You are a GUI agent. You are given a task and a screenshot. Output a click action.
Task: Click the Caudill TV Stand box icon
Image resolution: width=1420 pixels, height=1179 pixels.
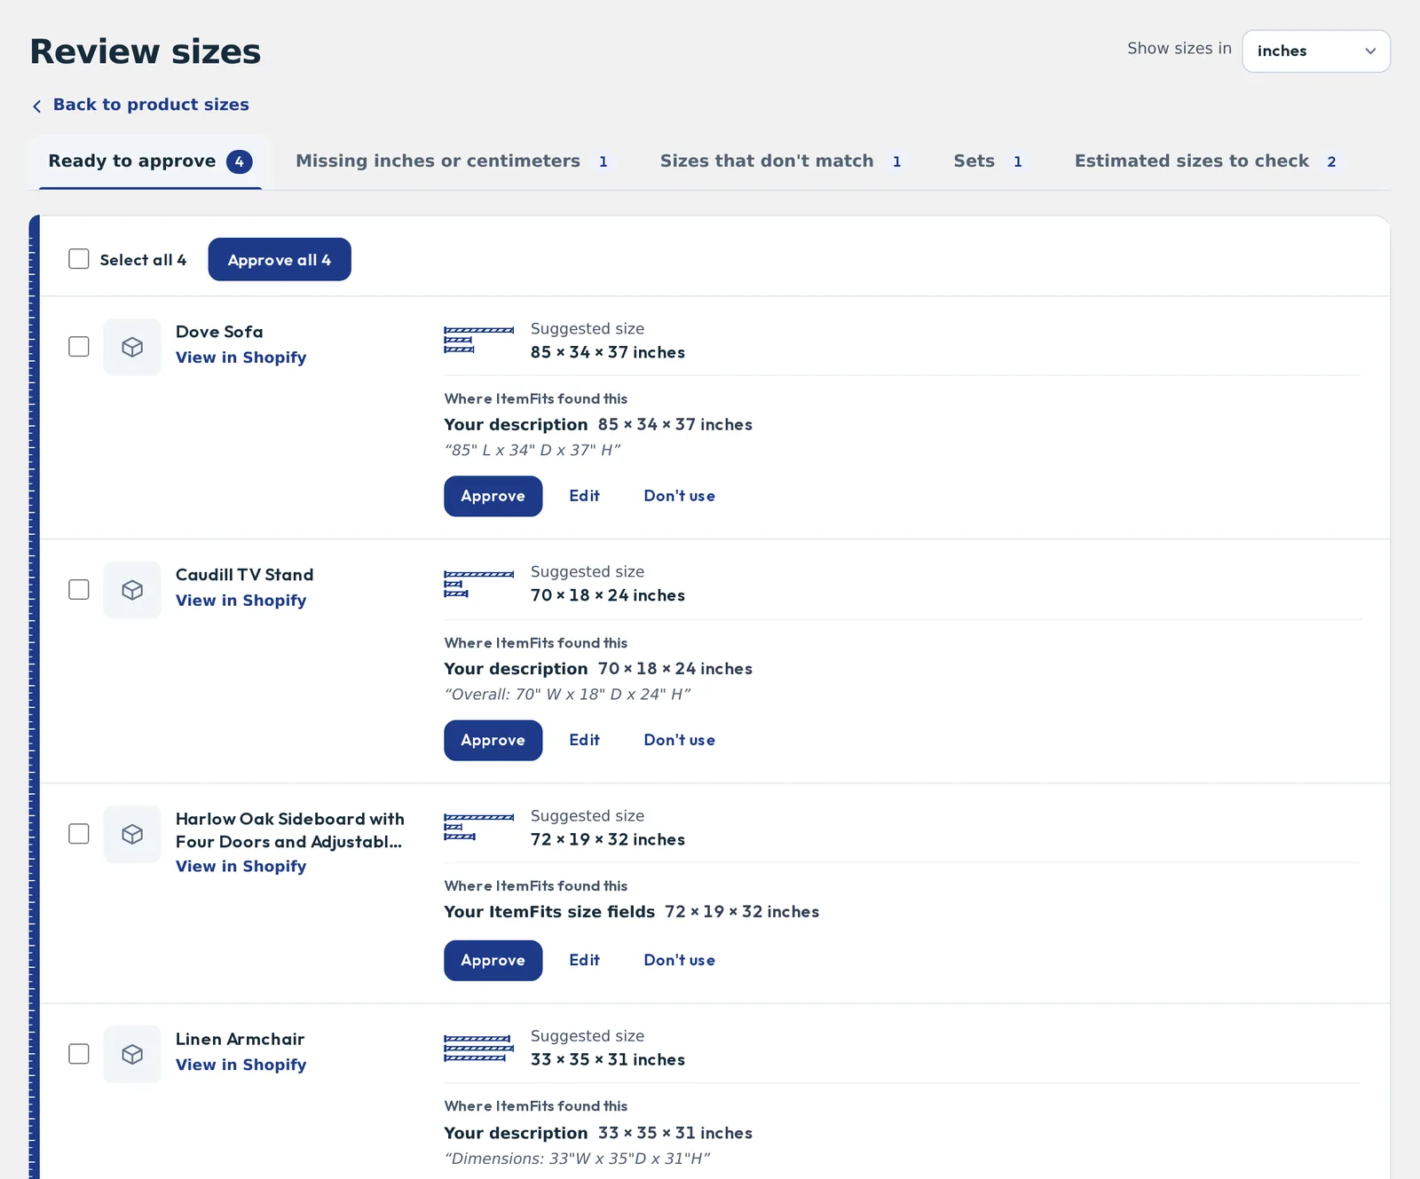tap(132, 590)
